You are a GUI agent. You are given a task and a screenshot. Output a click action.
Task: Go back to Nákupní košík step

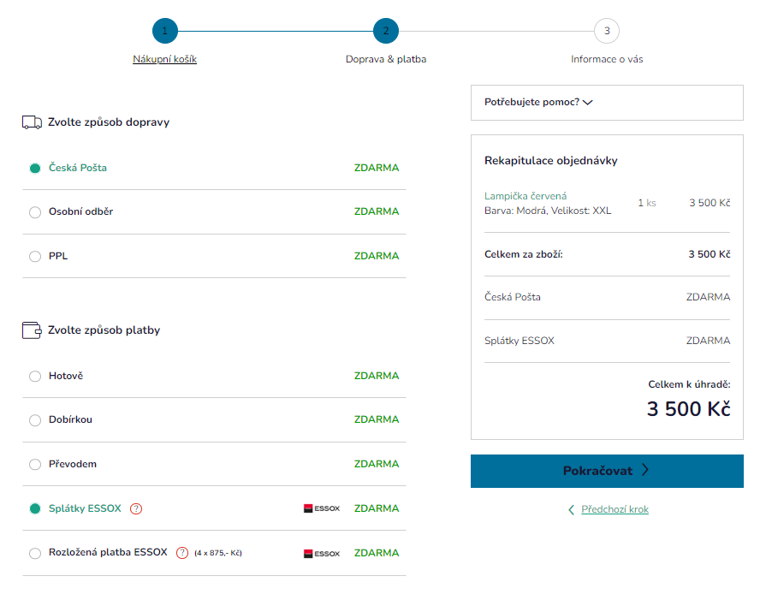(164, 59)
